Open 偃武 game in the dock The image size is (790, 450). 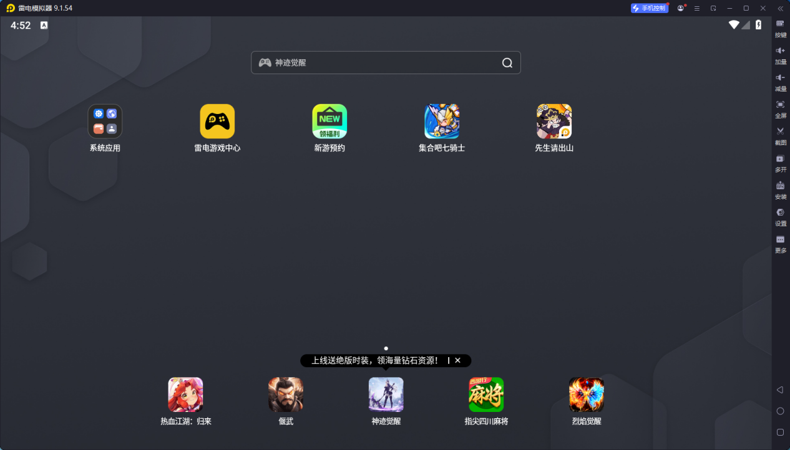pos(286,395)
